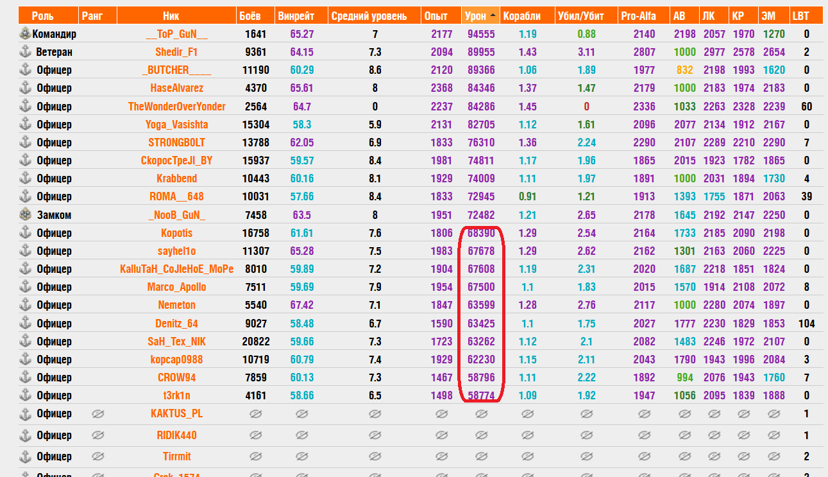The width and height of the screenshot is (828, 477).
Task: Open player profile СкоросТреJI_BY
Action: (176, 160)
